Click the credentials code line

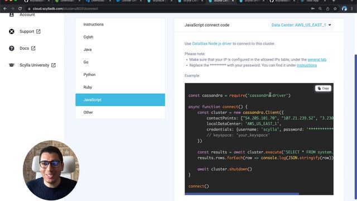pyautogui.click(x=270, y=129)
